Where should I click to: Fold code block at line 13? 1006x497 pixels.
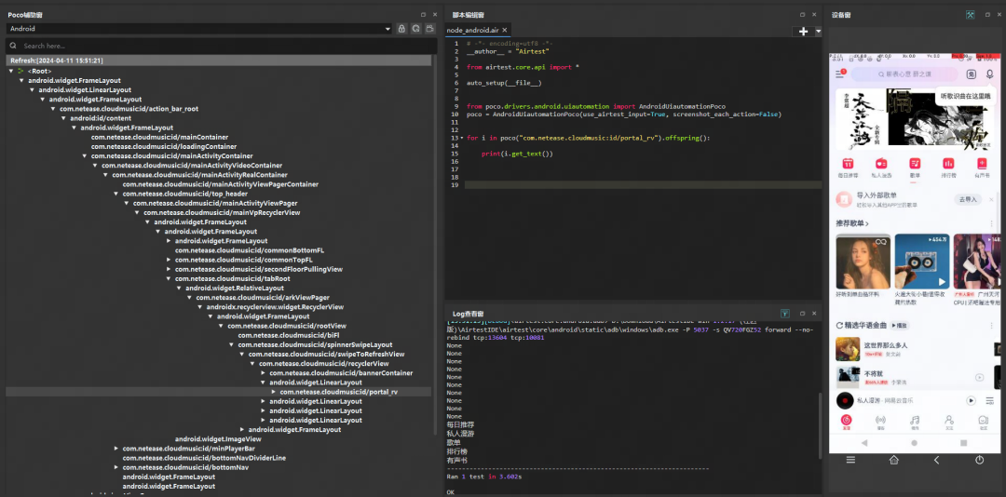click(460, 138)
